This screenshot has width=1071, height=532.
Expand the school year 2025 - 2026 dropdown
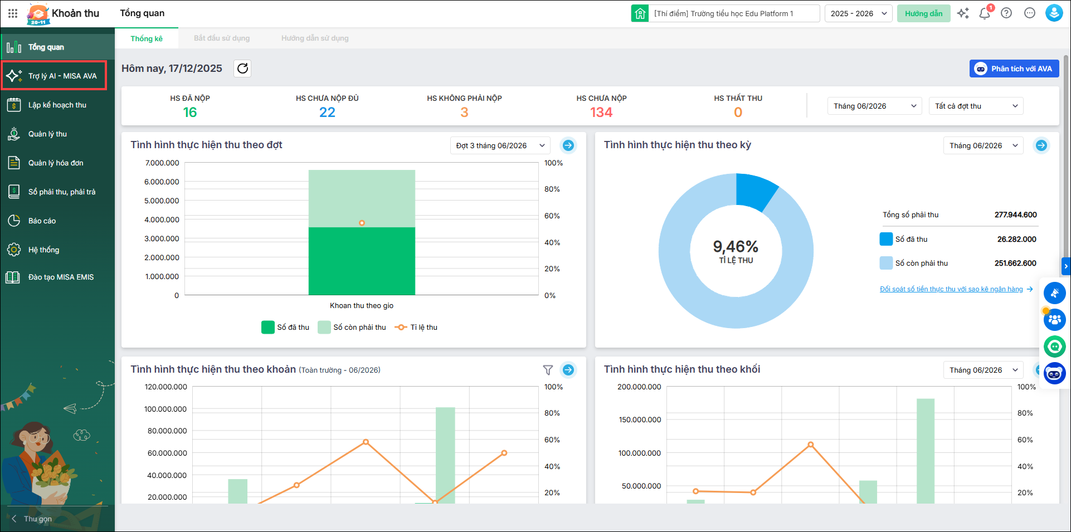pos(858,13)
